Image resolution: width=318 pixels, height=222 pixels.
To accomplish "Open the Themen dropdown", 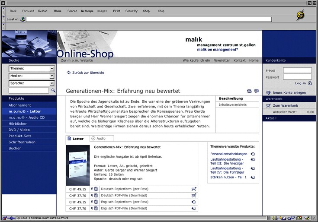I will point(32,69).
